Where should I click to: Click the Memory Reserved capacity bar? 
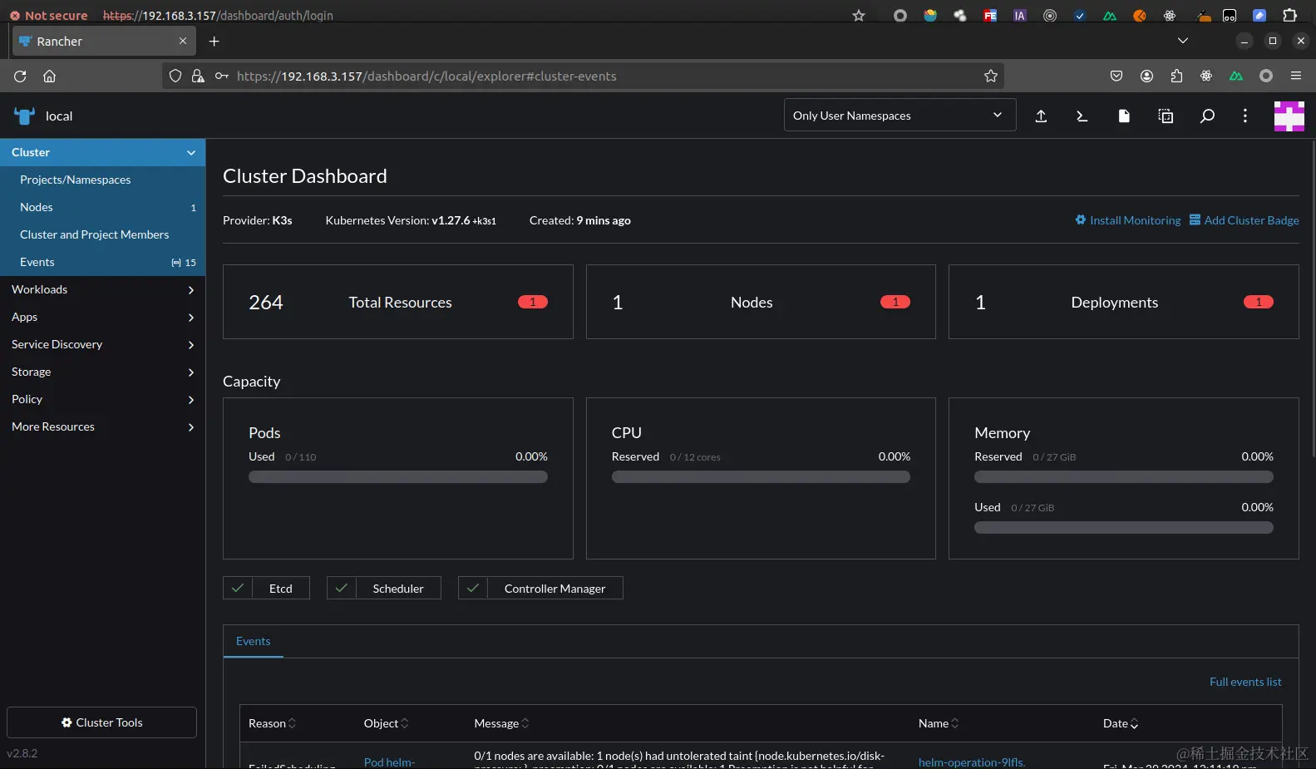1124,477
